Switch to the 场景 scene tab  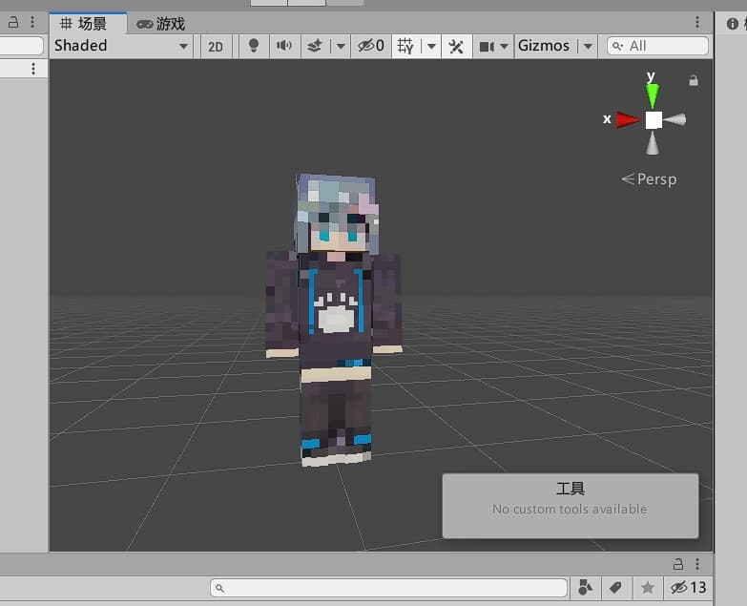click(x=88, y=23)
